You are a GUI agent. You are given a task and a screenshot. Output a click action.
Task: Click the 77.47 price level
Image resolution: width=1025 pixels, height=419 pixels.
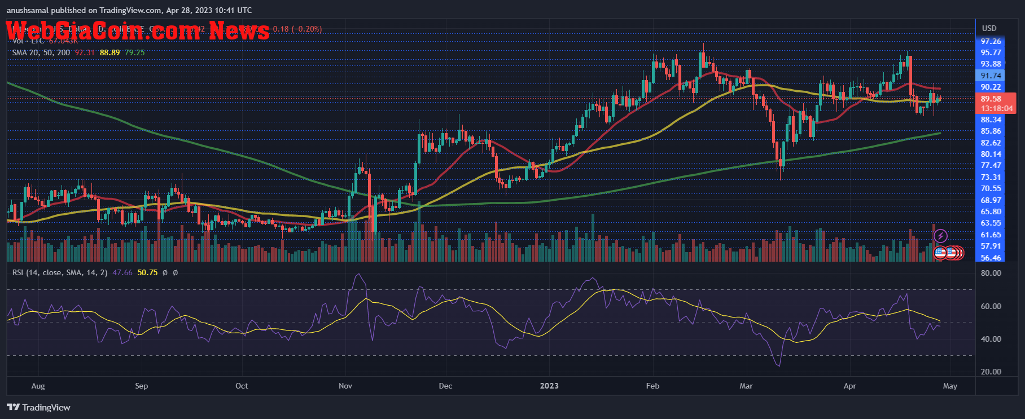[x=991, y=165]
